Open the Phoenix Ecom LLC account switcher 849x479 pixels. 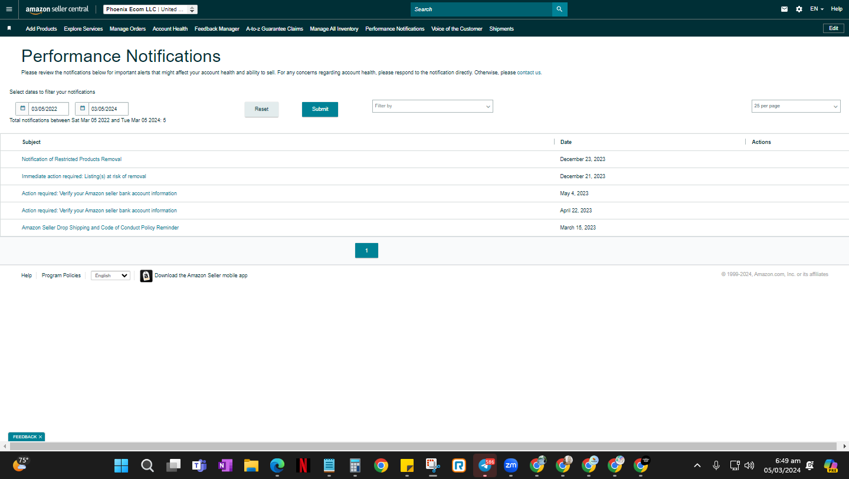[x=150, y=9]
